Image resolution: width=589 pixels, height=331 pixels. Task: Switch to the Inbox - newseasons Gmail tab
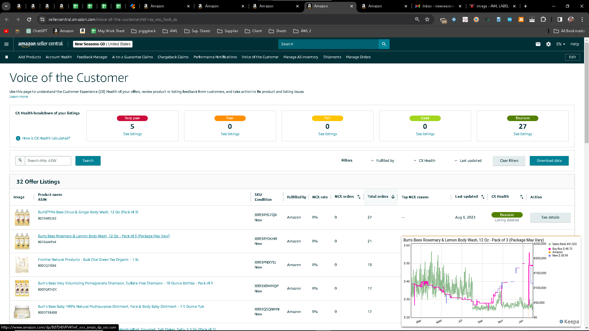439,6
